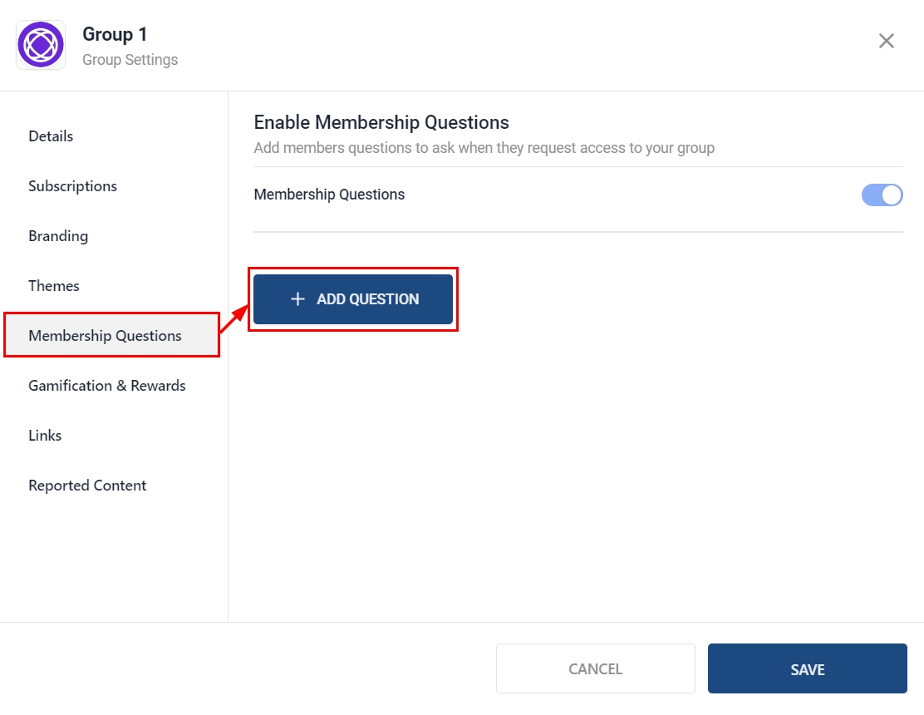Select the Branding sidebar item

58,236
